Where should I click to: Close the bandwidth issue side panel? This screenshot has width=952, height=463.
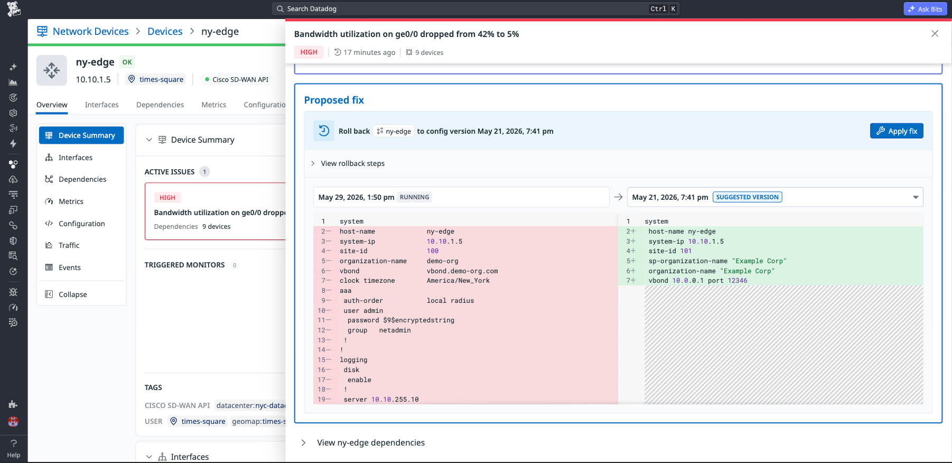tap(935, 33)
